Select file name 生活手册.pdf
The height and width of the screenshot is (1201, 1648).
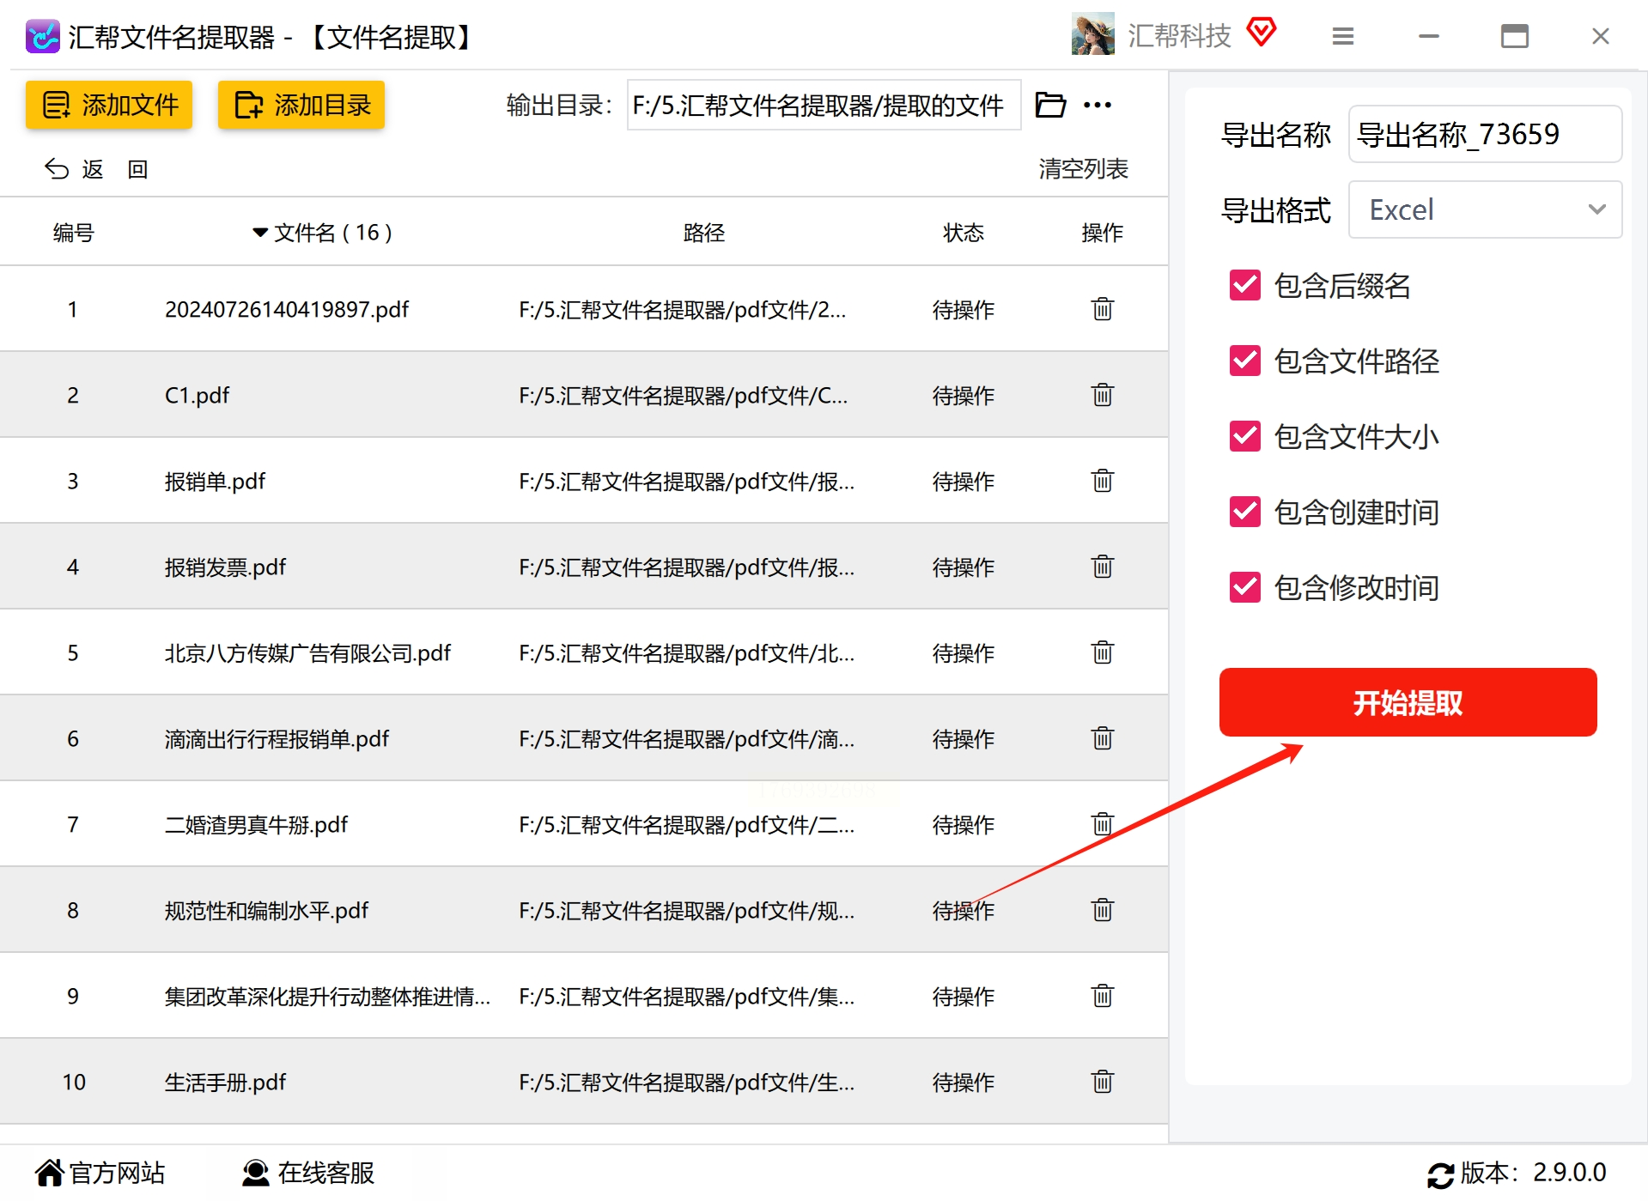click(x=225, y=1083)
